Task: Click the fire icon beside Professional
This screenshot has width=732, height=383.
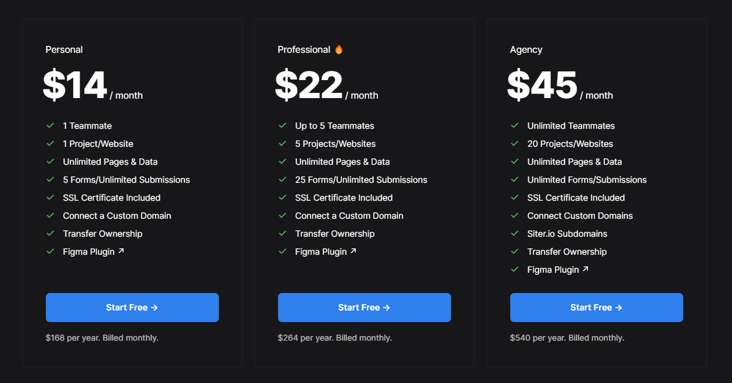Action: tap(339, 49)
